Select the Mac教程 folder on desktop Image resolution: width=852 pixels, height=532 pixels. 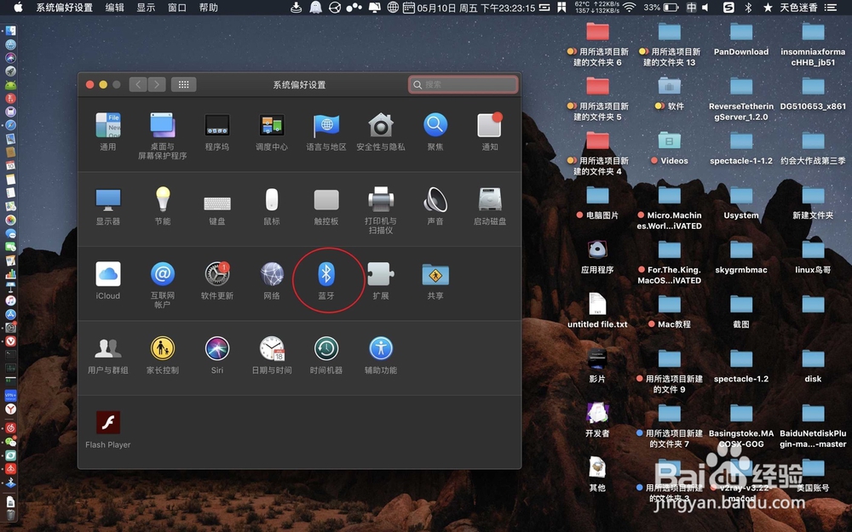click(670, 305)
